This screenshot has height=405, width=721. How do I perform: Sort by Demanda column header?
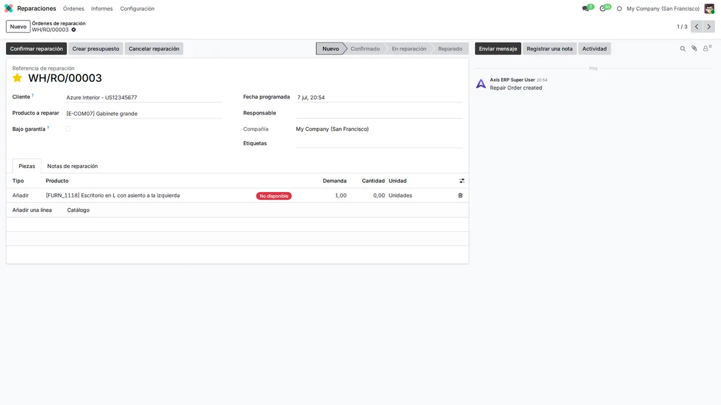click(x=335, y=181)
